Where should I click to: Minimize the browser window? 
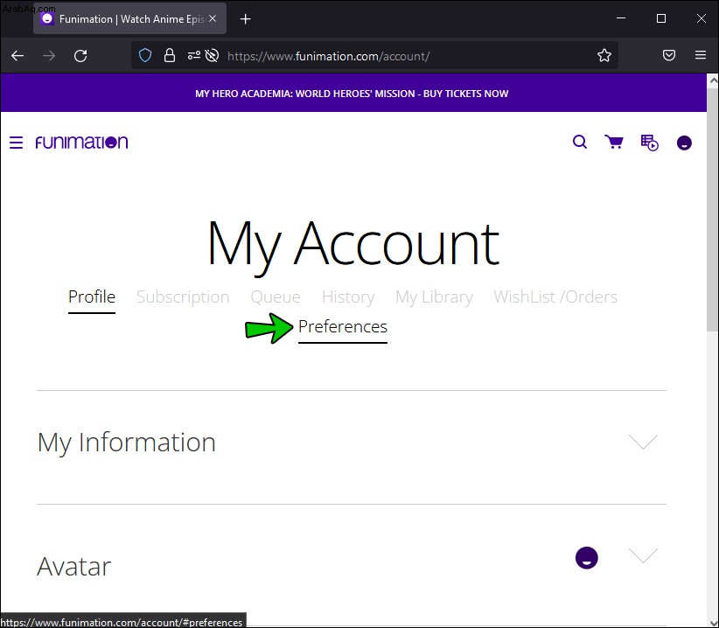621,18
